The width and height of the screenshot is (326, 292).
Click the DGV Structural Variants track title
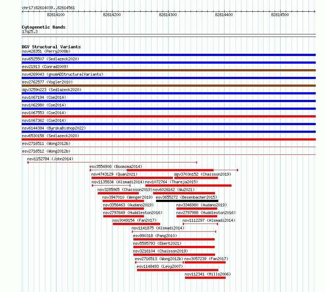51,47
